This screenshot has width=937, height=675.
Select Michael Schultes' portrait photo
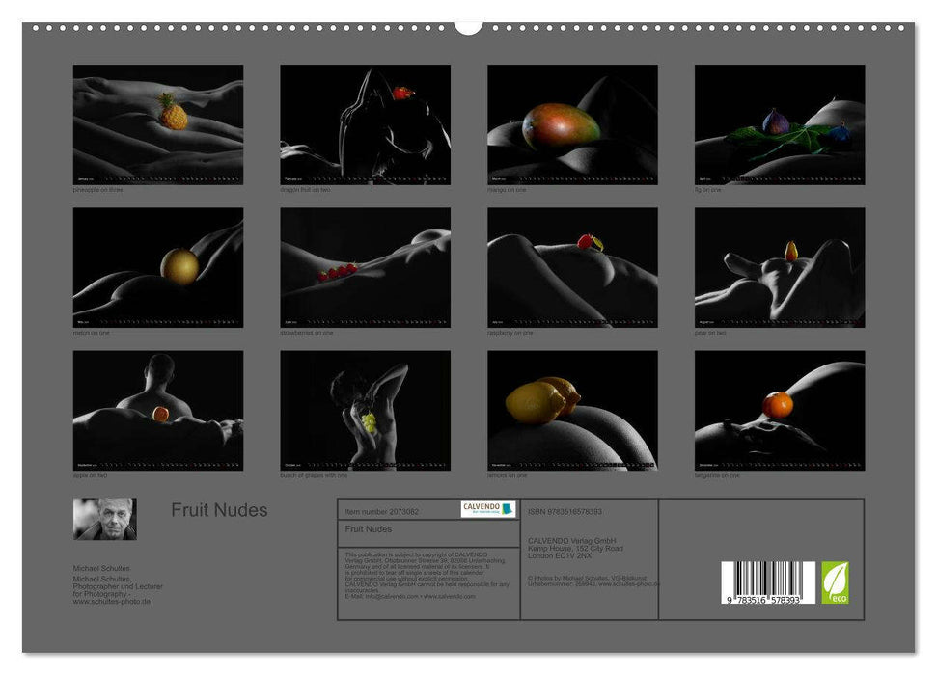click(103, 518)
